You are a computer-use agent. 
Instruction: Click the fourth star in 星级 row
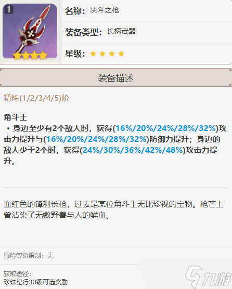(x=121, y=54)
